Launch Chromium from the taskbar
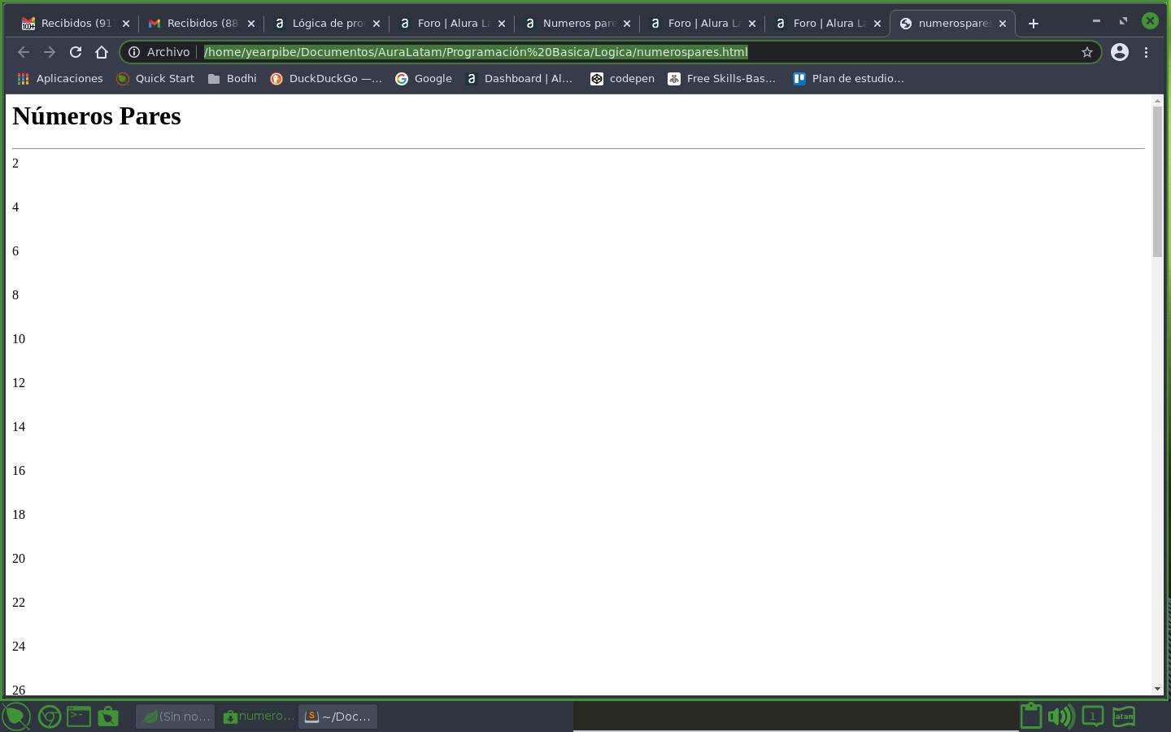This screenshot has width=1171, height=732. click(50, 717)
